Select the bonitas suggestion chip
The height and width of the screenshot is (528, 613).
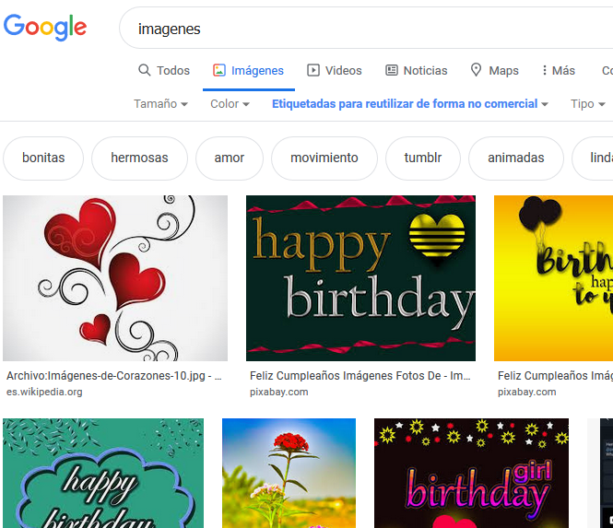click(x=43, y=158)
